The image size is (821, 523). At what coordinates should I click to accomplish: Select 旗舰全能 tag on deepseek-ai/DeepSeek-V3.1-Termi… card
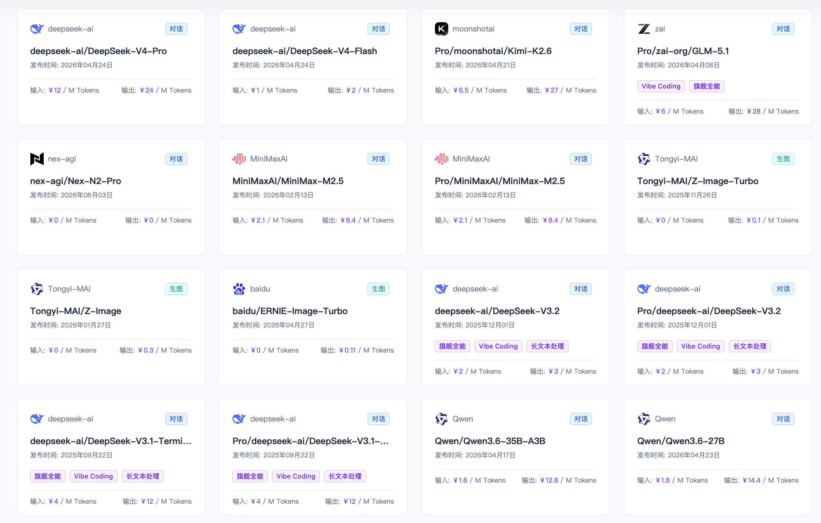48,476
